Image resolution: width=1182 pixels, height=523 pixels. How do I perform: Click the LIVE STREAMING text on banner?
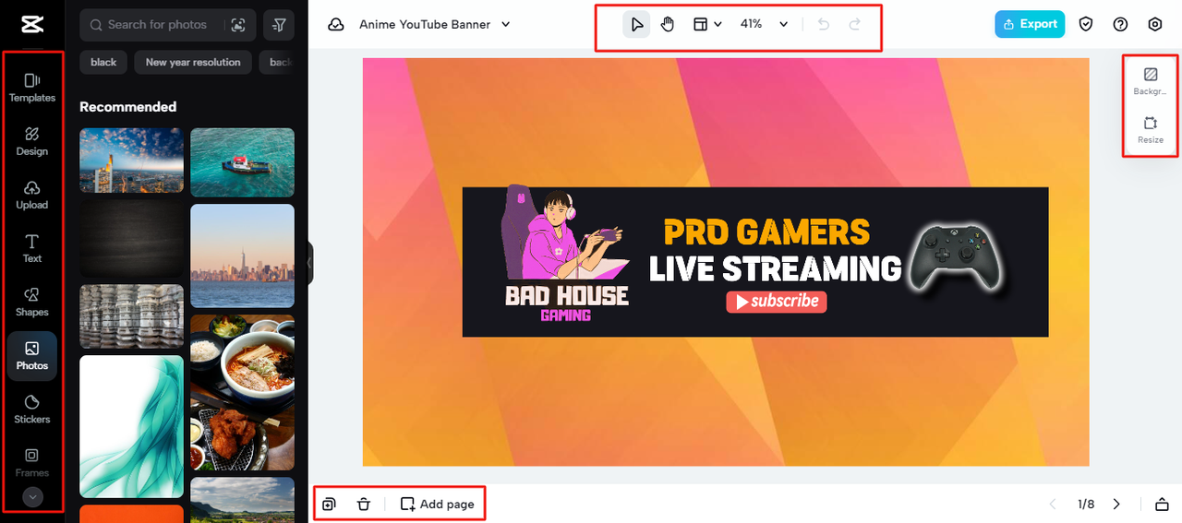(776, 268)
